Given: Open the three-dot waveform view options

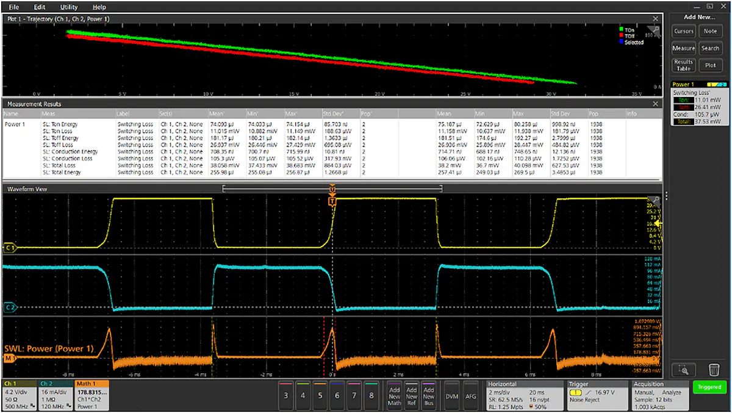Looking at the screenshot, I should point(667,196).
